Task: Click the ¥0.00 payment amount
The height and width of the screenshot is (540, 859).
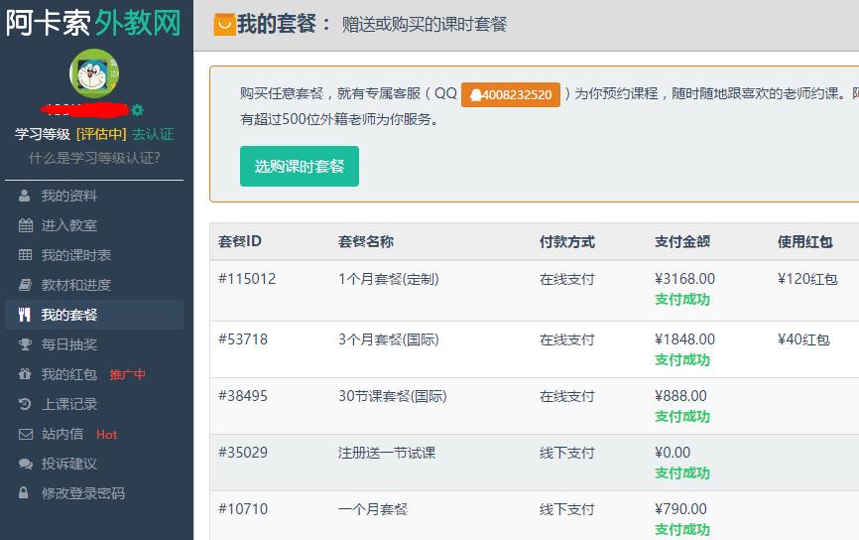Action: [673, 453]
